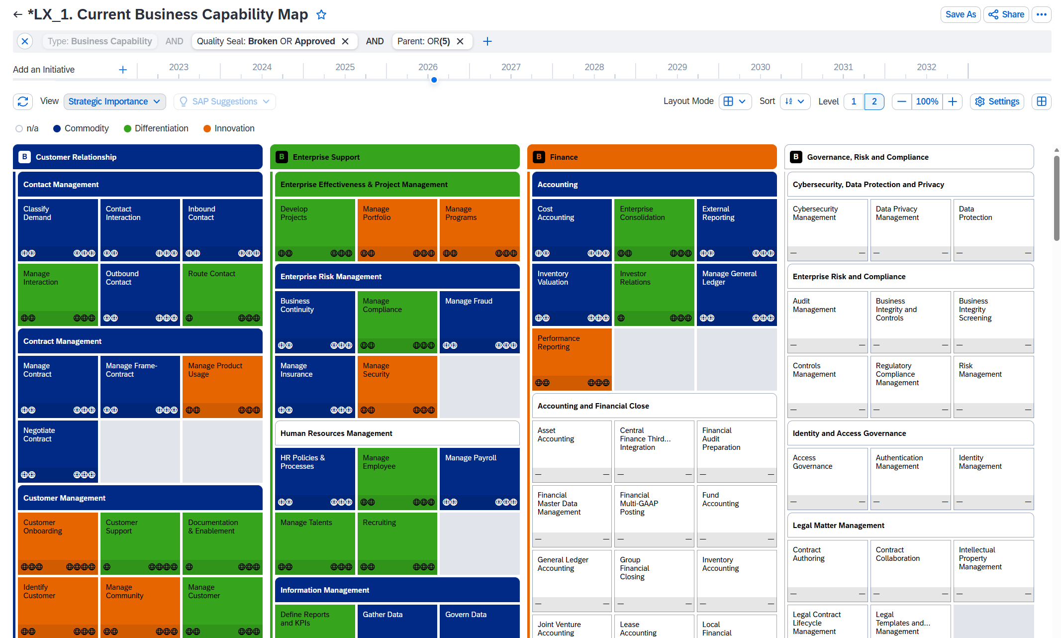This screenshot has width=1061, height=638.
Task: Open the Settings button
Action: click(997, 102)
